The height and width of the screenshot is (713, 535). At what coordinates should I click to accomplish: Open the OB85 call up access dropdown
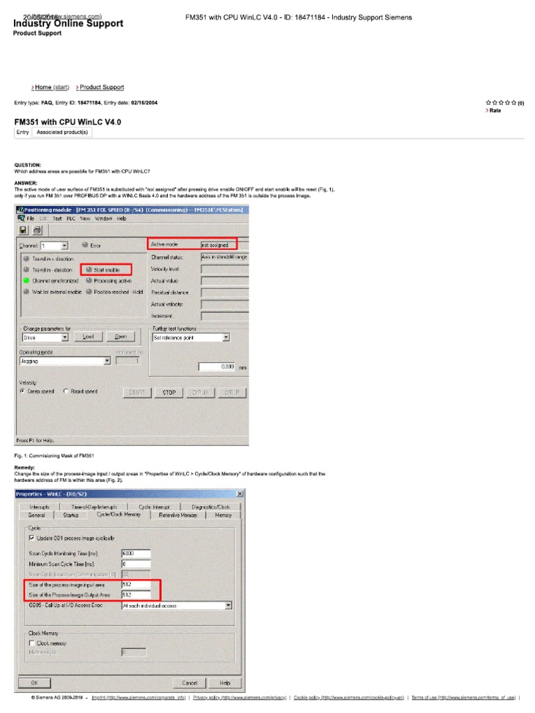[228, 606]
